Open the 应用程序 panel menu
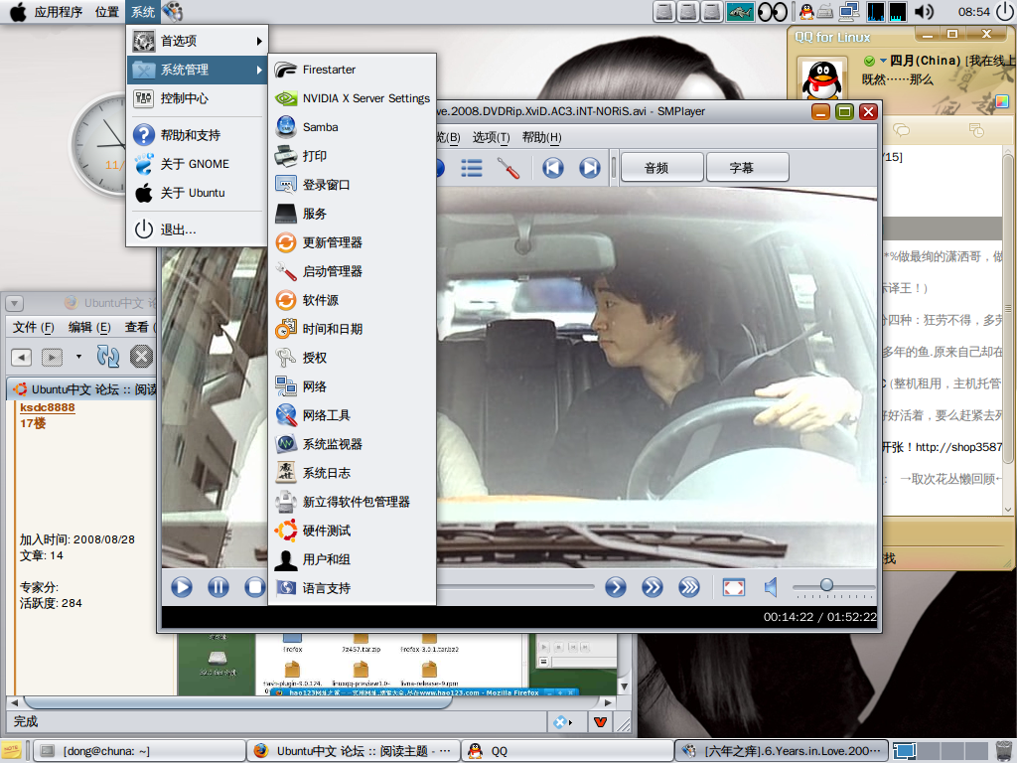Screen dimensions: 1017x763 point(58,12)
